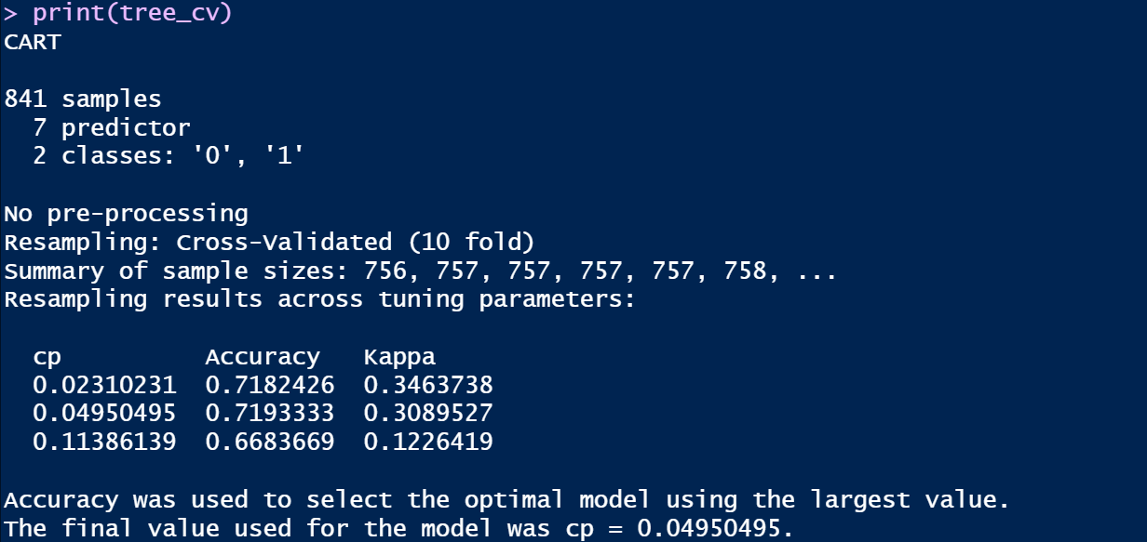Click the cp value 0.11386139
This screenshot has height=542, width=1147.
coord(104,442)
